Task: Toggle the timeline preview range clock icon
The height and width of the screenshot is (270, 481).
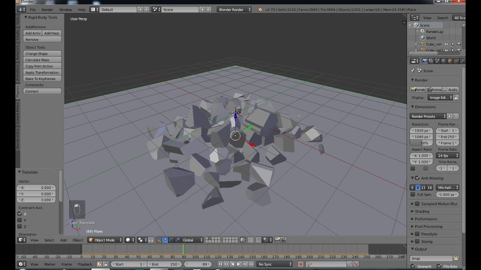Action: [x=100, y=264]
